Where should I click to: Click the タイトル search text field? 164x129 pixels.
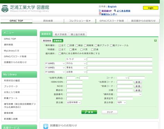[x=120, y=63]
